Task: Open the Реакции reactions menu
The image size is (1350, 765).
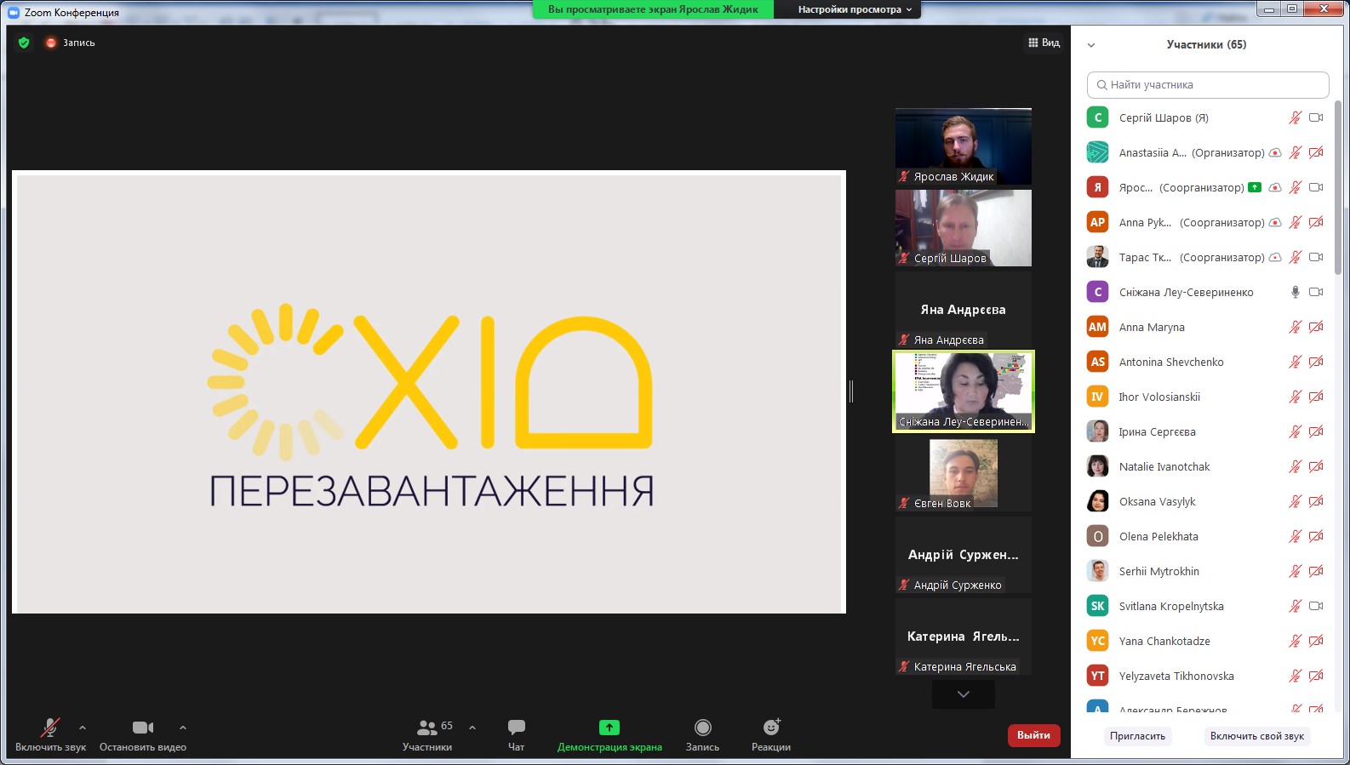Action: [771, 735]
